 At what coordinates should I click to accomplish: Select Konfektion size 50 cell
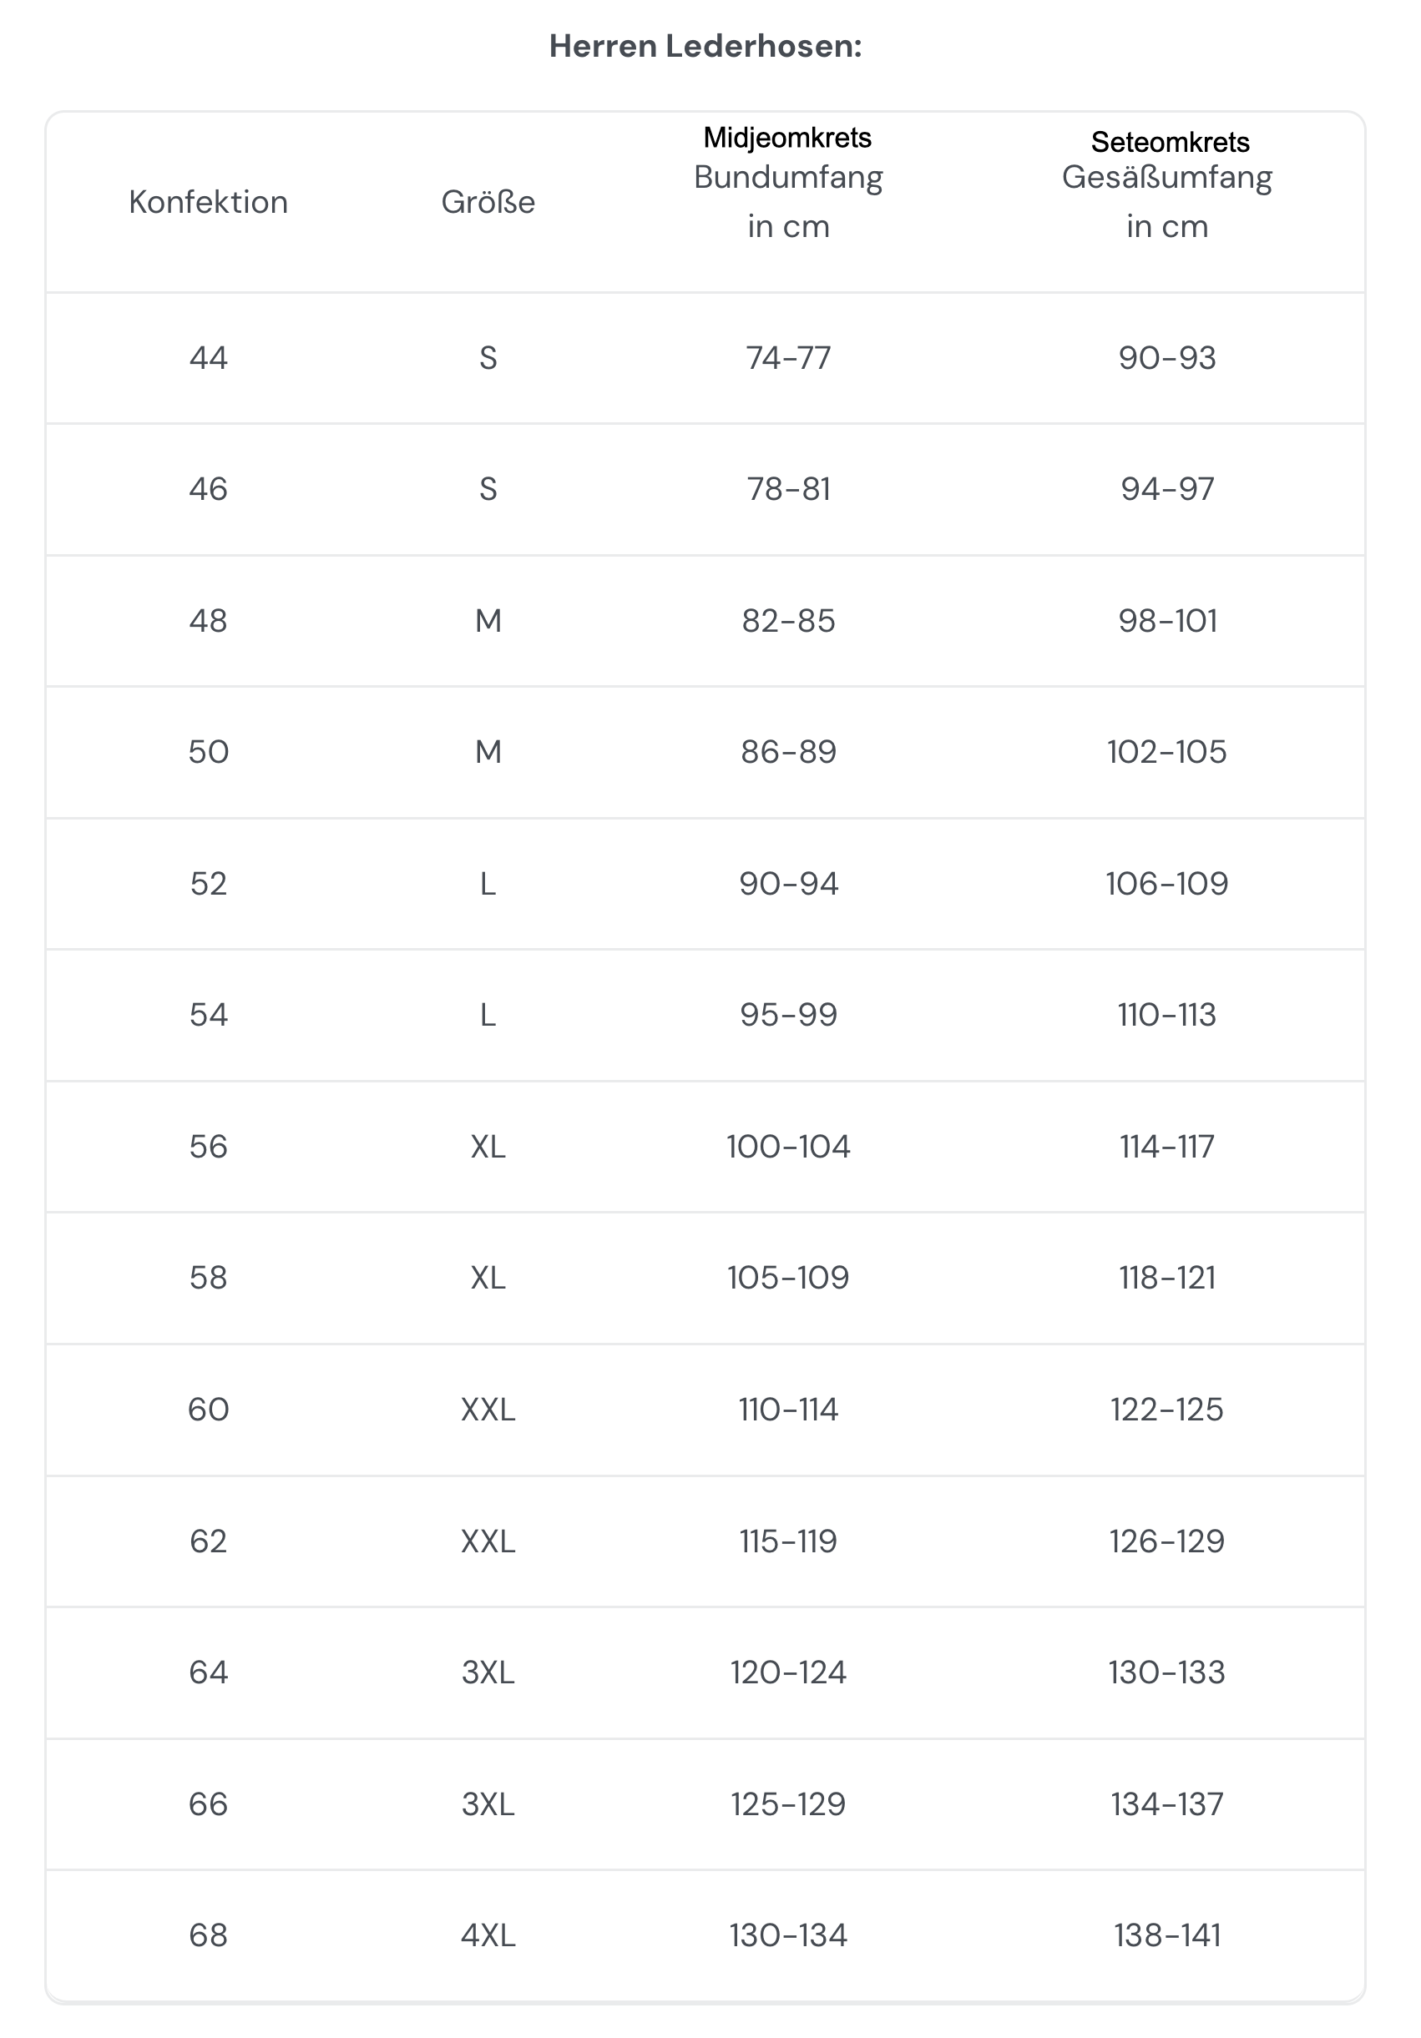pyautogui.click(x=208, y=752)
